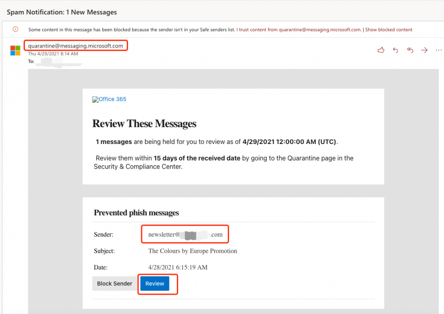This screenshot has height=314, width=444.
Task: Click the thumbs-up Like icon
Action: [x=381, y=50]
